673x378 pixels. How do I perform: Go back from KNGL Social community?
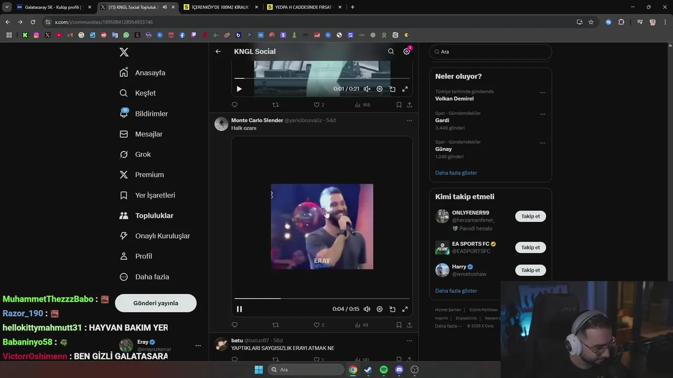point(218,51)
